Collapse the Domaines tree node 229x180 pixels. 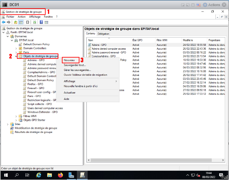[x=8, y=36]
